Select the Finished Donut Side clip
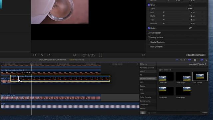The image size is (213, 120). coord(51,72)
